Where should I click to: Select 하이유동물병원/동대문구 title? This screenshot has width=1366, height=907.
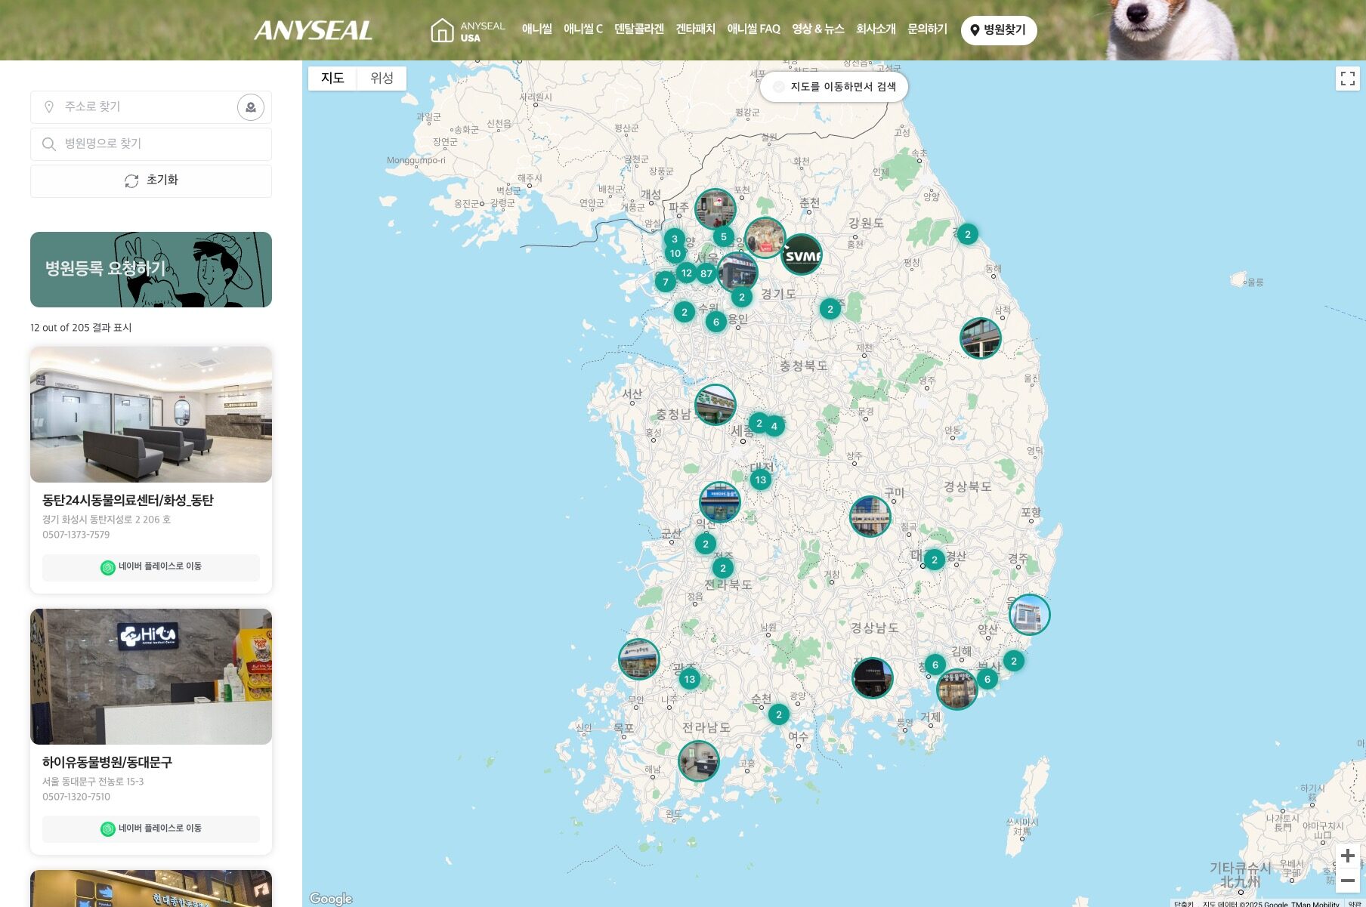[x=107, y=763]
